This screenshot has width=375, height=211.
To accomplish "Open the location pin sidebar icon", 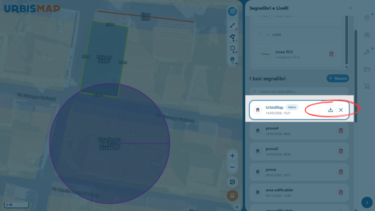I will 367,18.
